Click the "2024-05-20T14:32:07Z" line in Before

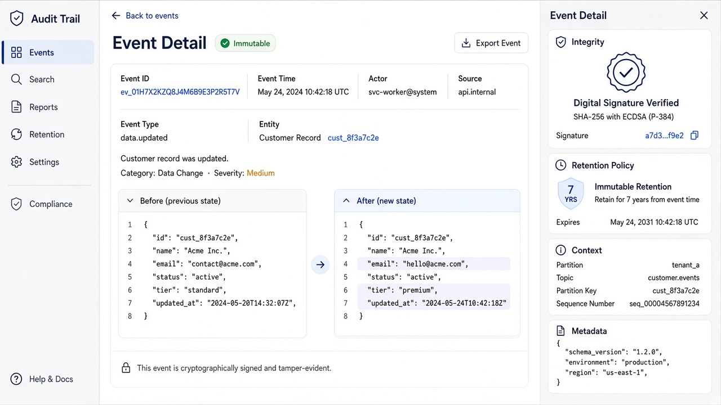click(x=224, y=303)
